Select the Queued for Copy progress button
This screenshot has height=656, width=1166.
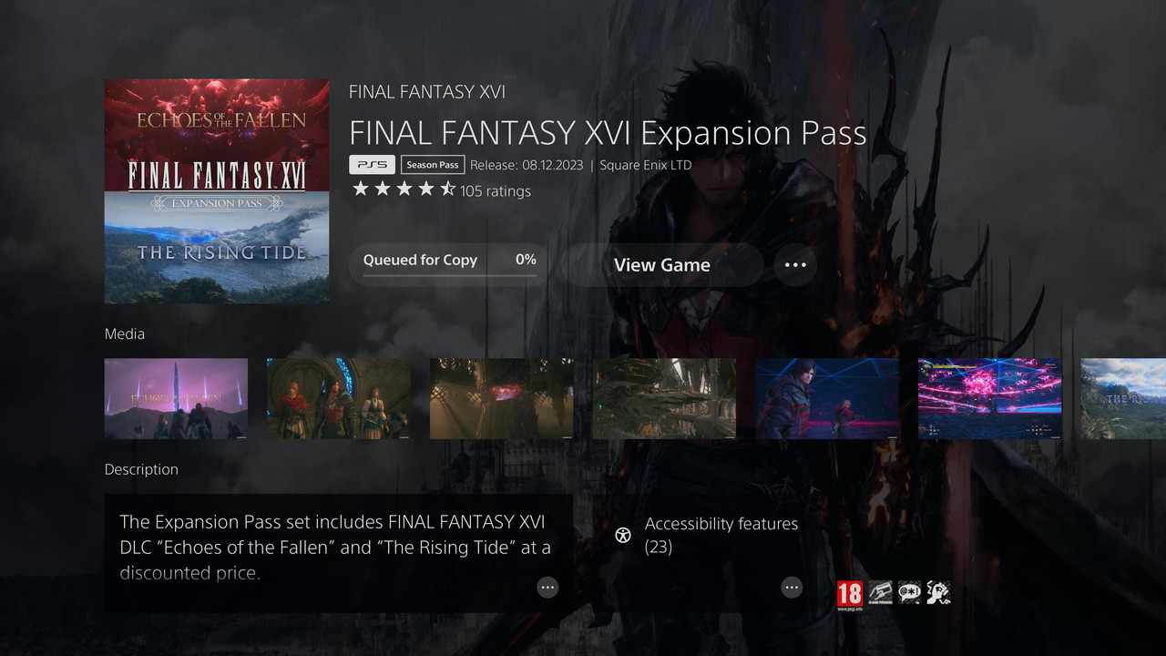(449, 265)
